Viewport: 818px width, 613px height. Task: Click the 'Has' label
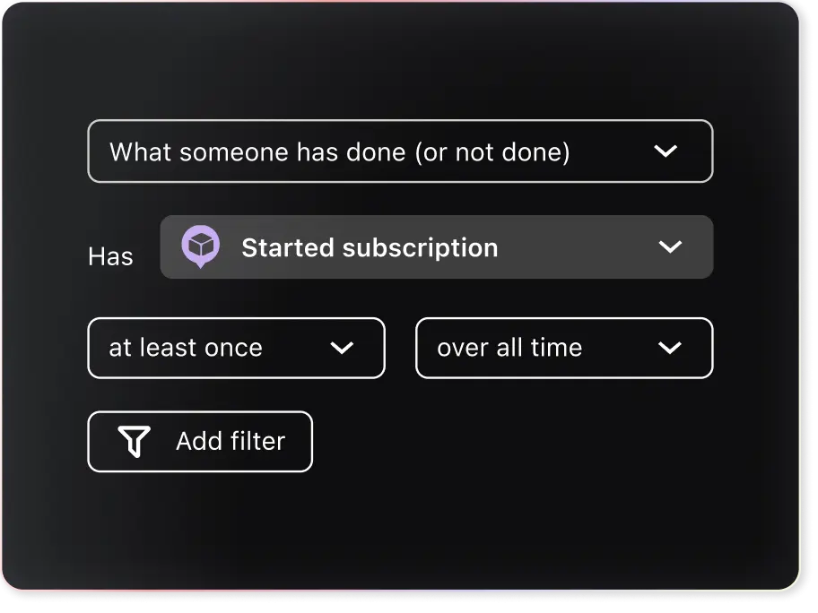[x=110, y=257]
